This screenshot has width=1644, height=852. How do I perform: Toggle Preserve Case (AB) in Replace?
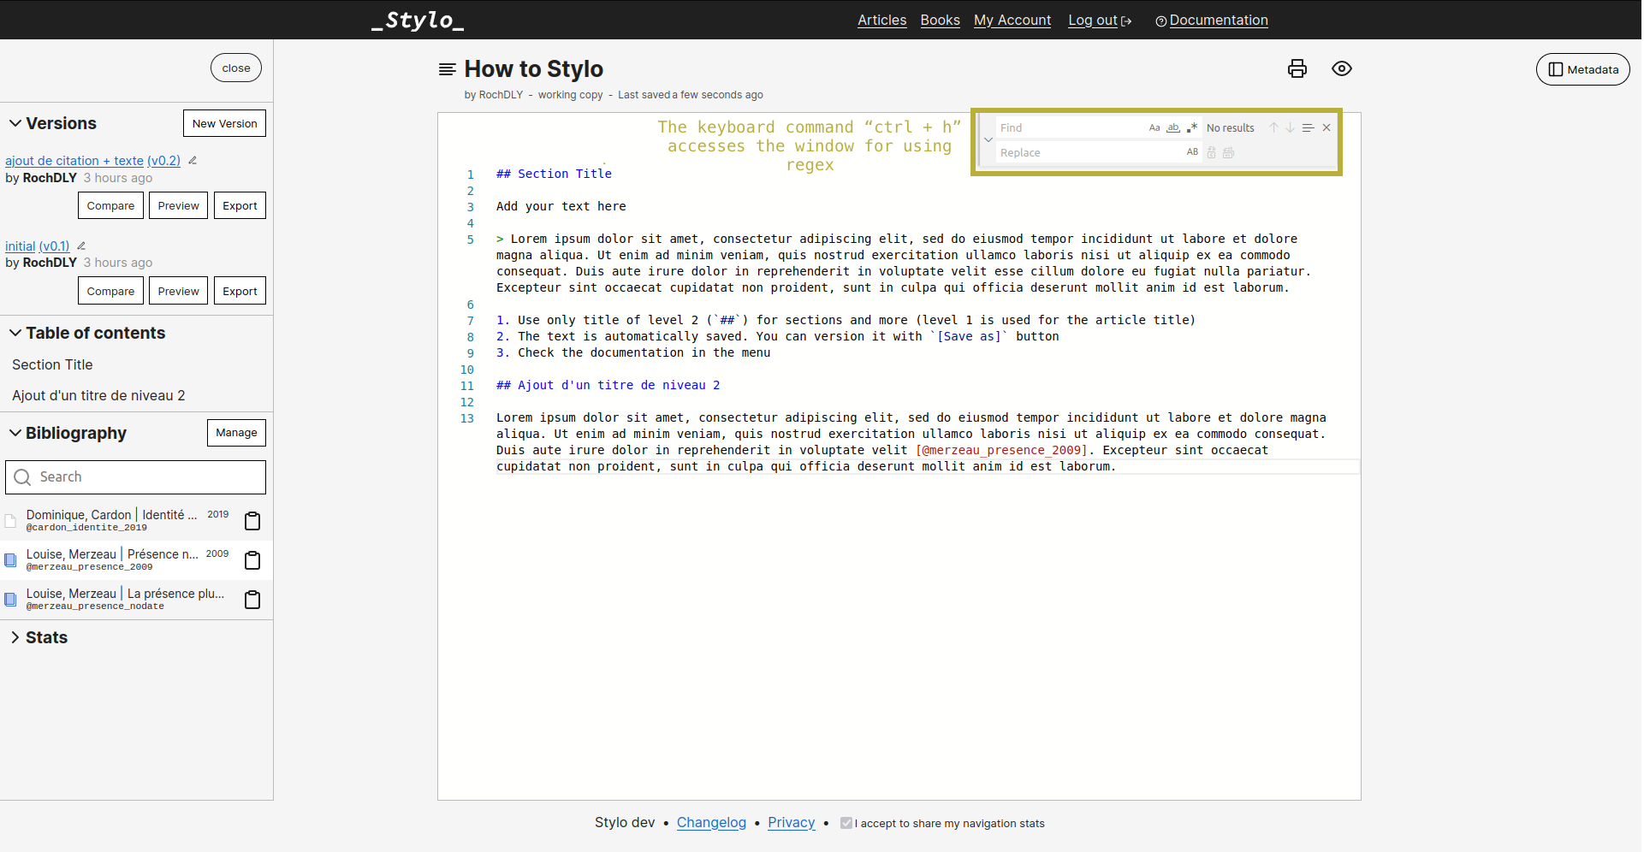click(x=1192, y=152)
